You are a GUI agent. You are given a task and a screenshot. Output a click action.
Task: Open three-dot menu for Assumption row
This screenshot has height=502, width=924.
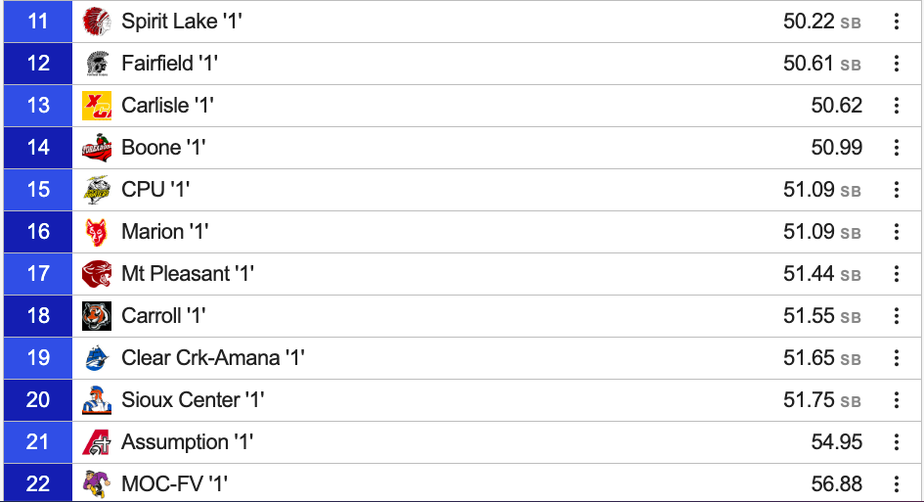[897, 442]
